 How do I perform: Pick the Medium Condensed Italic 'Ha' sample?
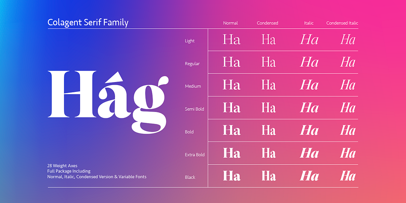[348, 85]
